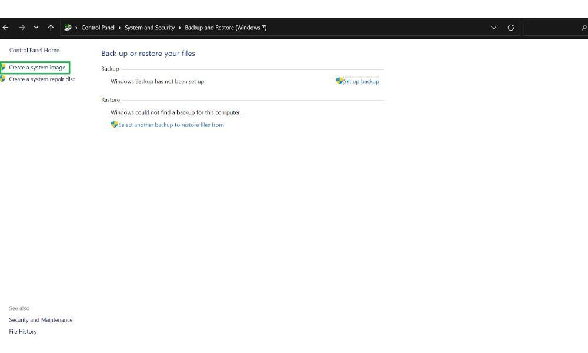This screenshot has height=353, width=588.
Task: Open recent locations dropdown arrow
Action: tap(36, 28)
